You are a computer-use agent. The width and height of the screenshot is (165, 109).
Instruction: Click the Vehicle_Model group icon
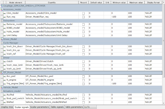(x=2, y=88)
